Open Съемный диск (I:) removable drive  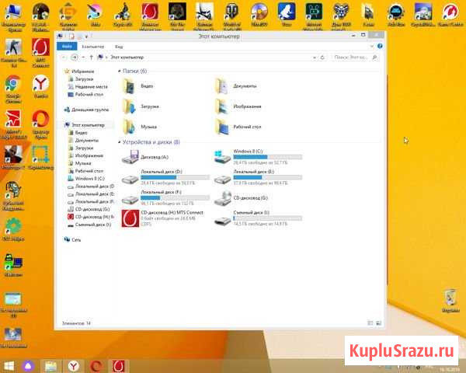click(x=223, y=217)
